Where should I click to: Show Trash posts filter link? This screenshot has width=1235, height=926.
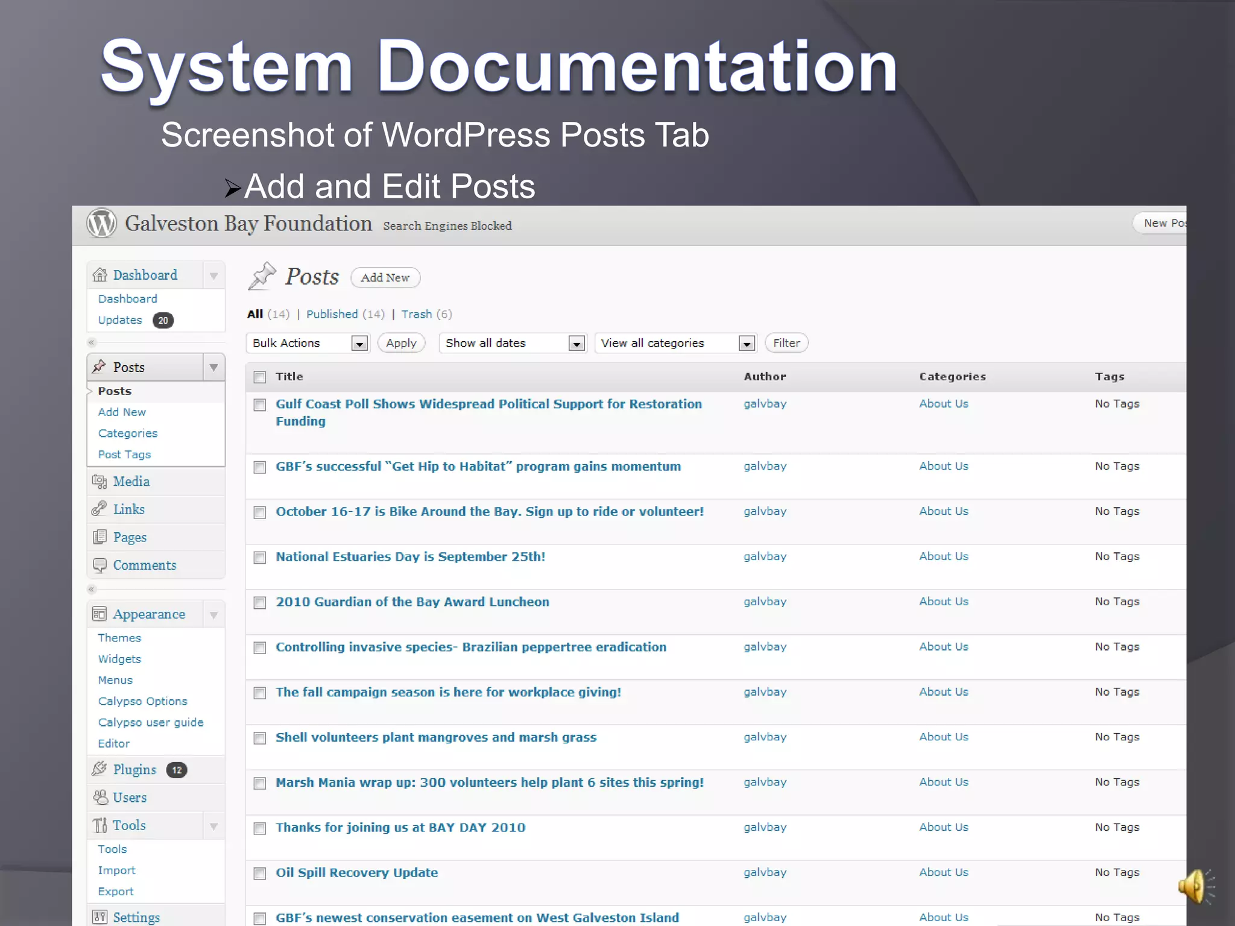[x=417, y=314]
